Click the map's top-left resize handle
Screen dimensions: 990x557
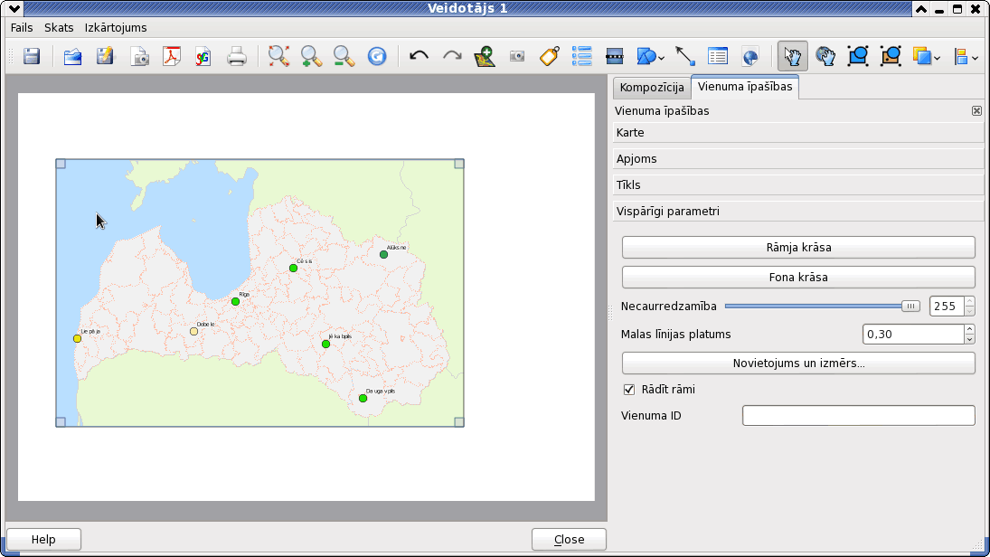click(61, 165)
